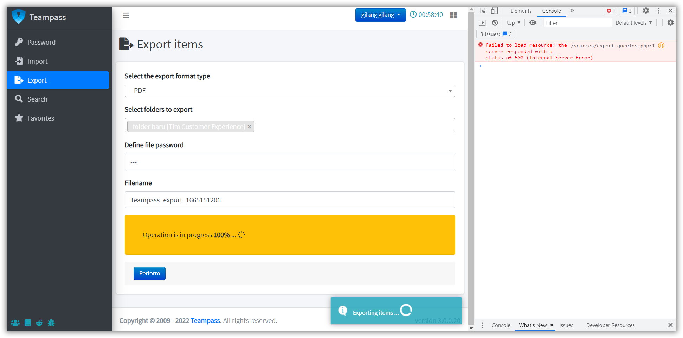Open DevTools settings gear in top bar
The height and width of the screenshot is (338, 683).
pos(646,11)
